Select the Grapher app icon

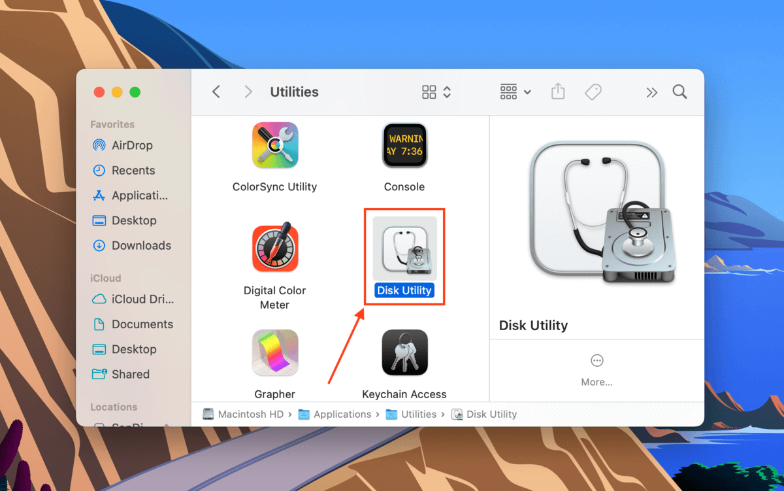(x=275, y=352)
